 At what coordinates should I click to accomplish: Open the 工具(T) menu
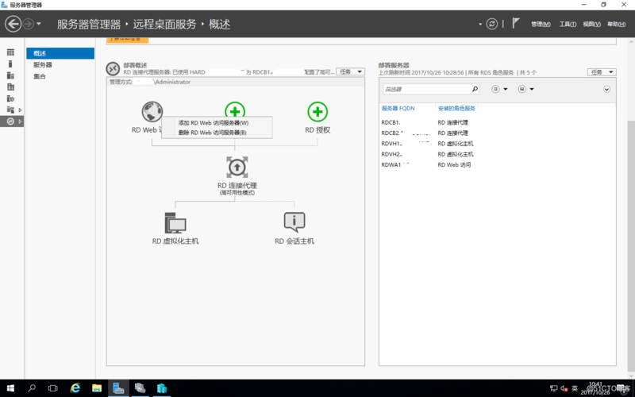click(x=568, y=25)
